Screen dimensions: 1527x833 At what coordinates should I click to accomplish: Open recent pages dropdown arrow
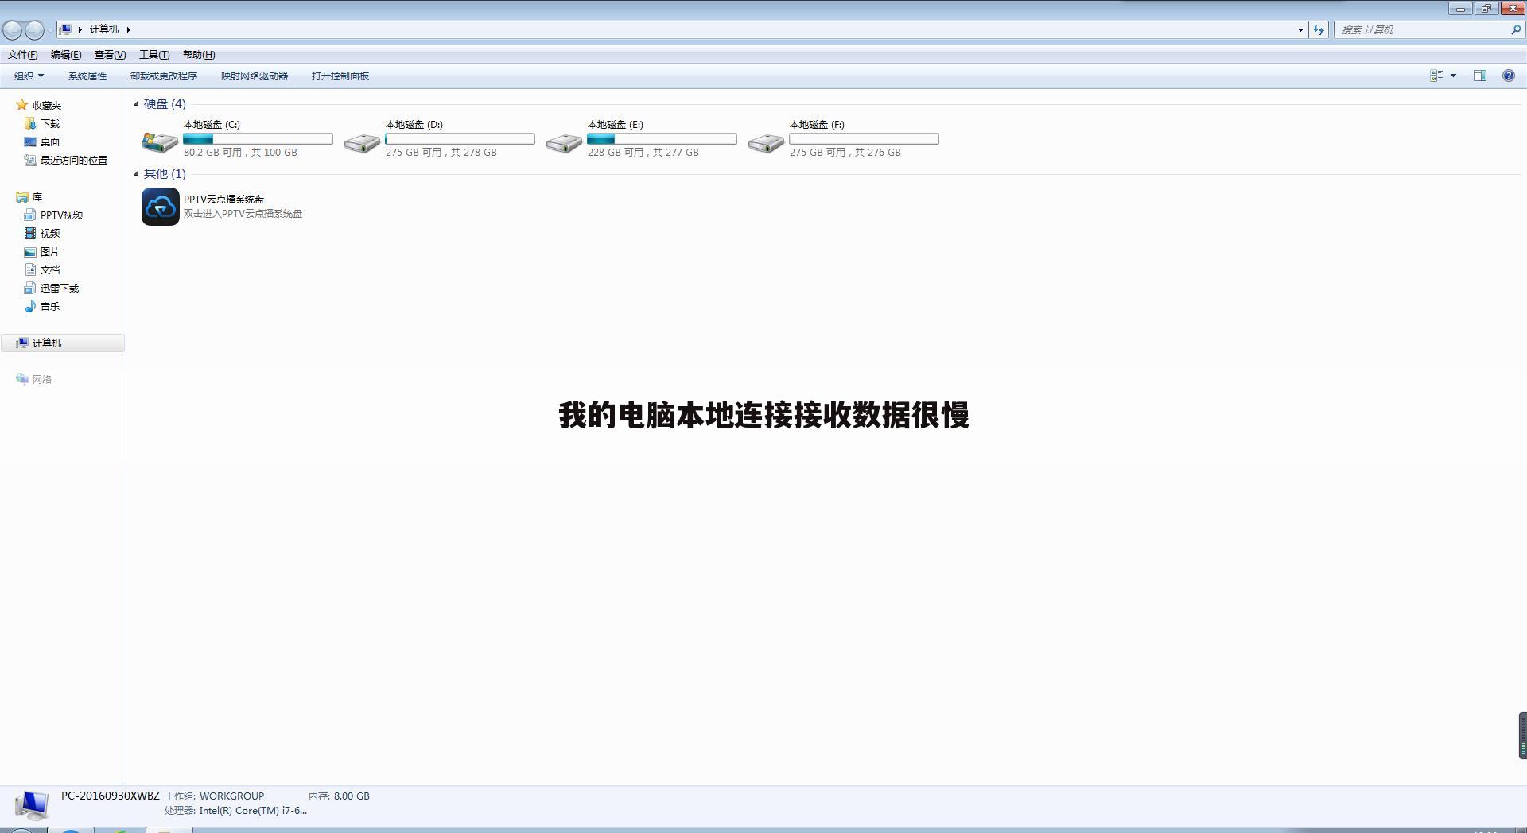pos(50,30)
